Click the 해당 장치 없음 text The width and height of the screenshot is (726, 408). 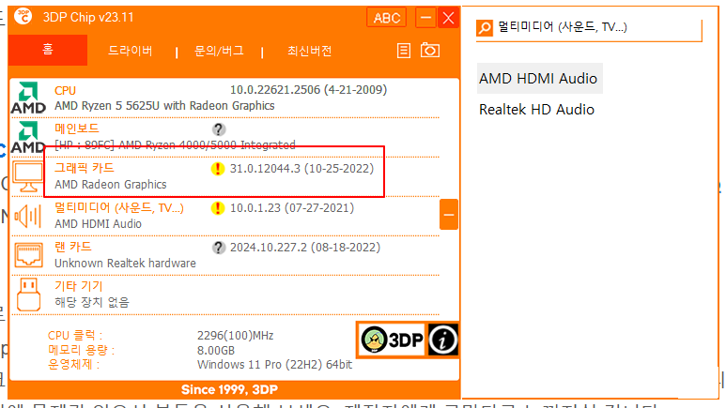point(92,303)
